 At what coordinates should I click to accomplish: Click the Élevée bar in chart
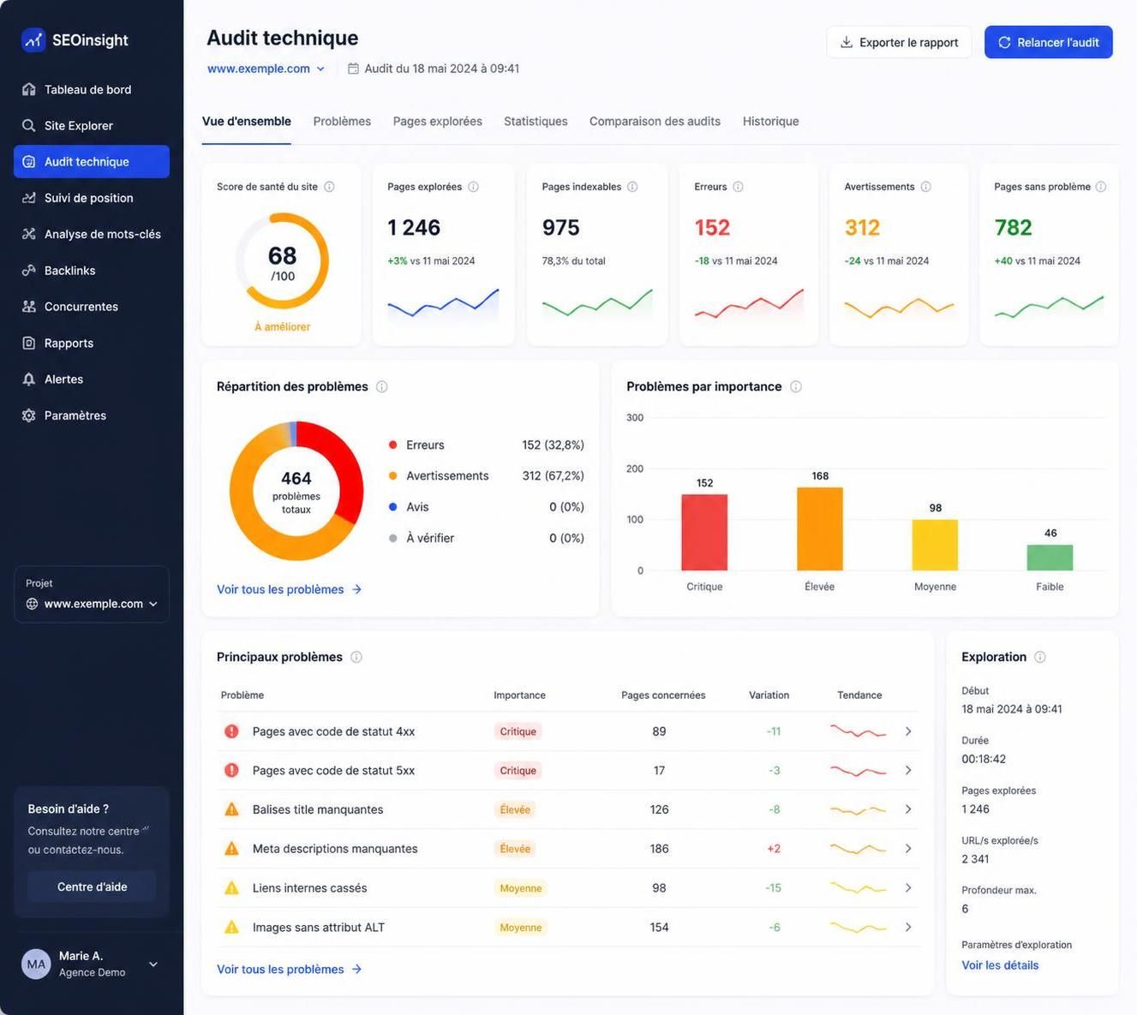click(x=820, y=528)
